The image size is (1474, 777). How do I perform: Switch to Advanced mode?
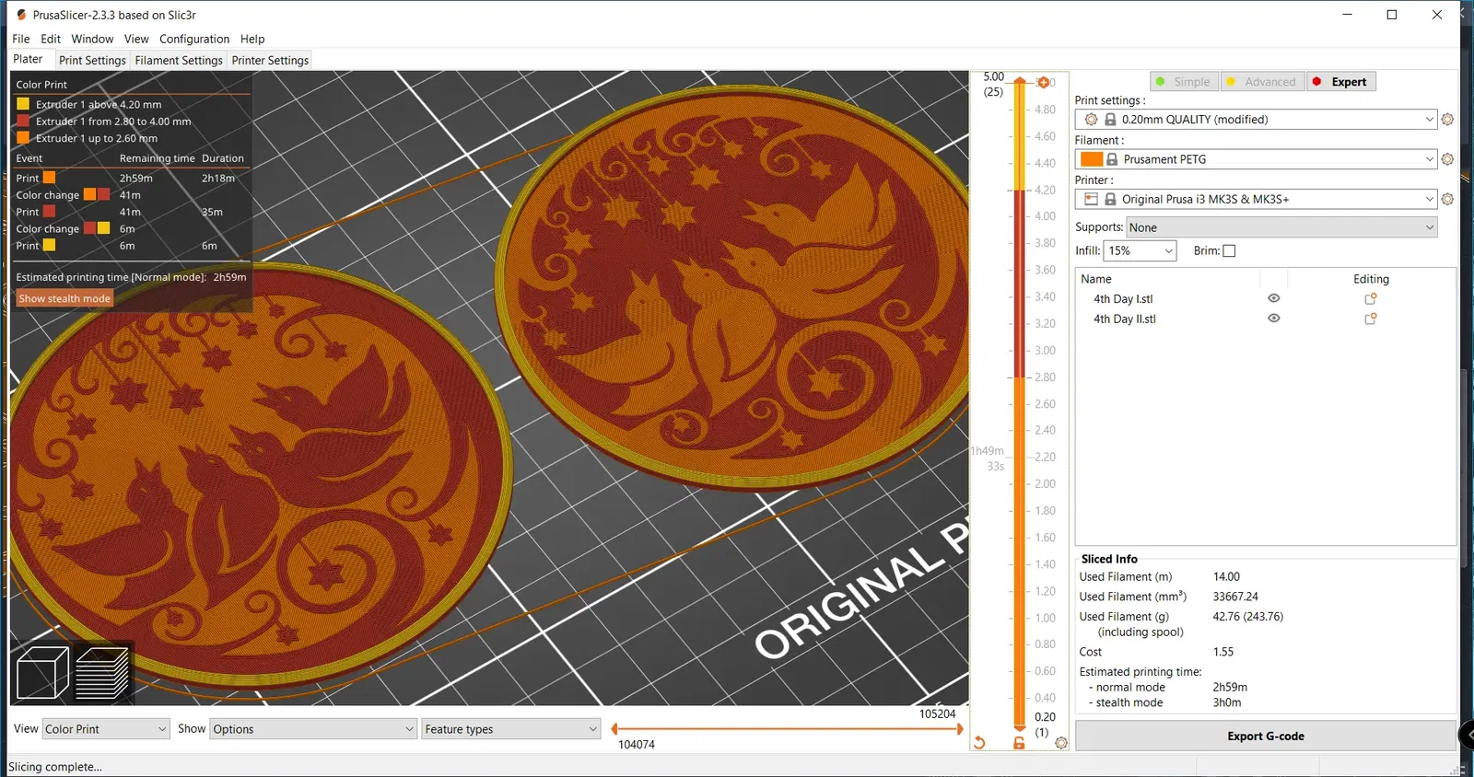[1262, 82]
